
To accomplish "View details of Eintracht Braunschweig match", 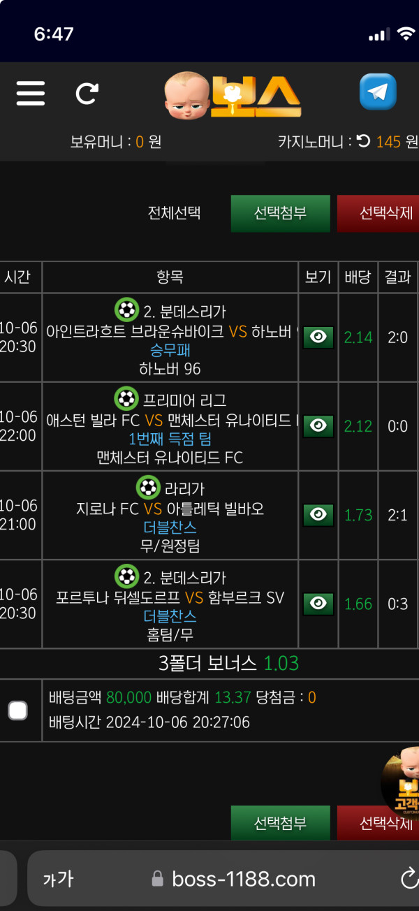I will (x=318, y=337).
